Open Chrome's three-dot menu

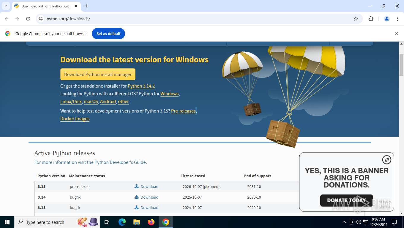[x=397, y=19]
